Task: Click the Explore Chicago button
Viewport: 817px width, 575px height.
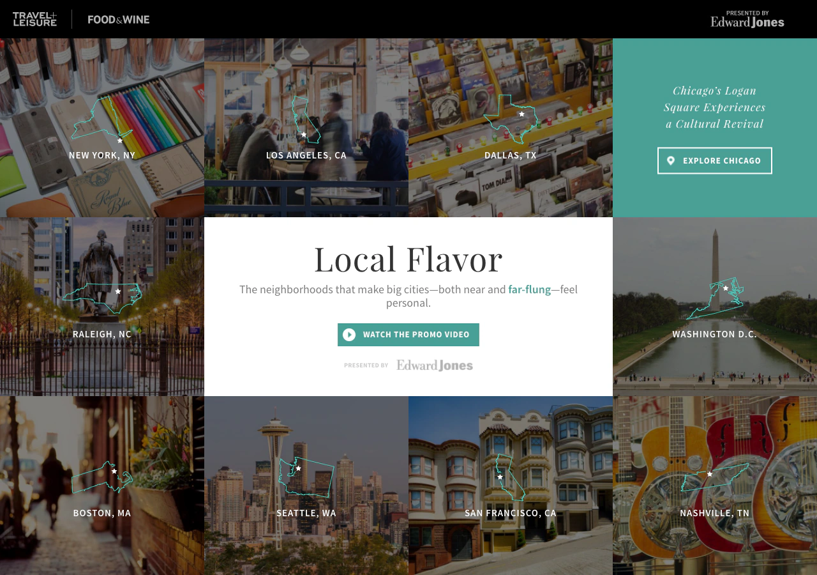Action: coord(715,161)
